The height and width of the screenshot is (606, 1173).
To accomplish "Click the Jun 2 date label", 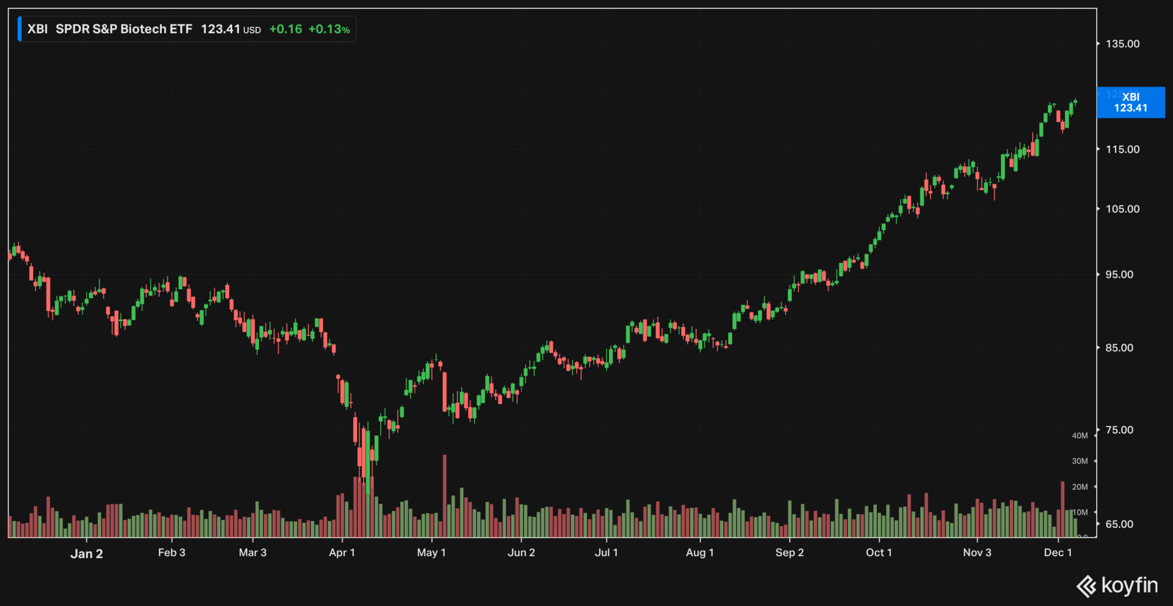I will click(x=521, y=553).
